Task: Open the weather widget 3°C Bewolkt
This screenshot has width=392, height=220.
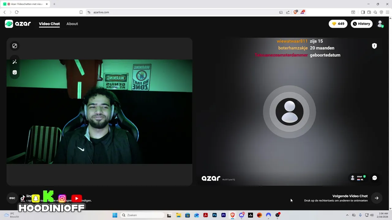Action: coord(12,215)
